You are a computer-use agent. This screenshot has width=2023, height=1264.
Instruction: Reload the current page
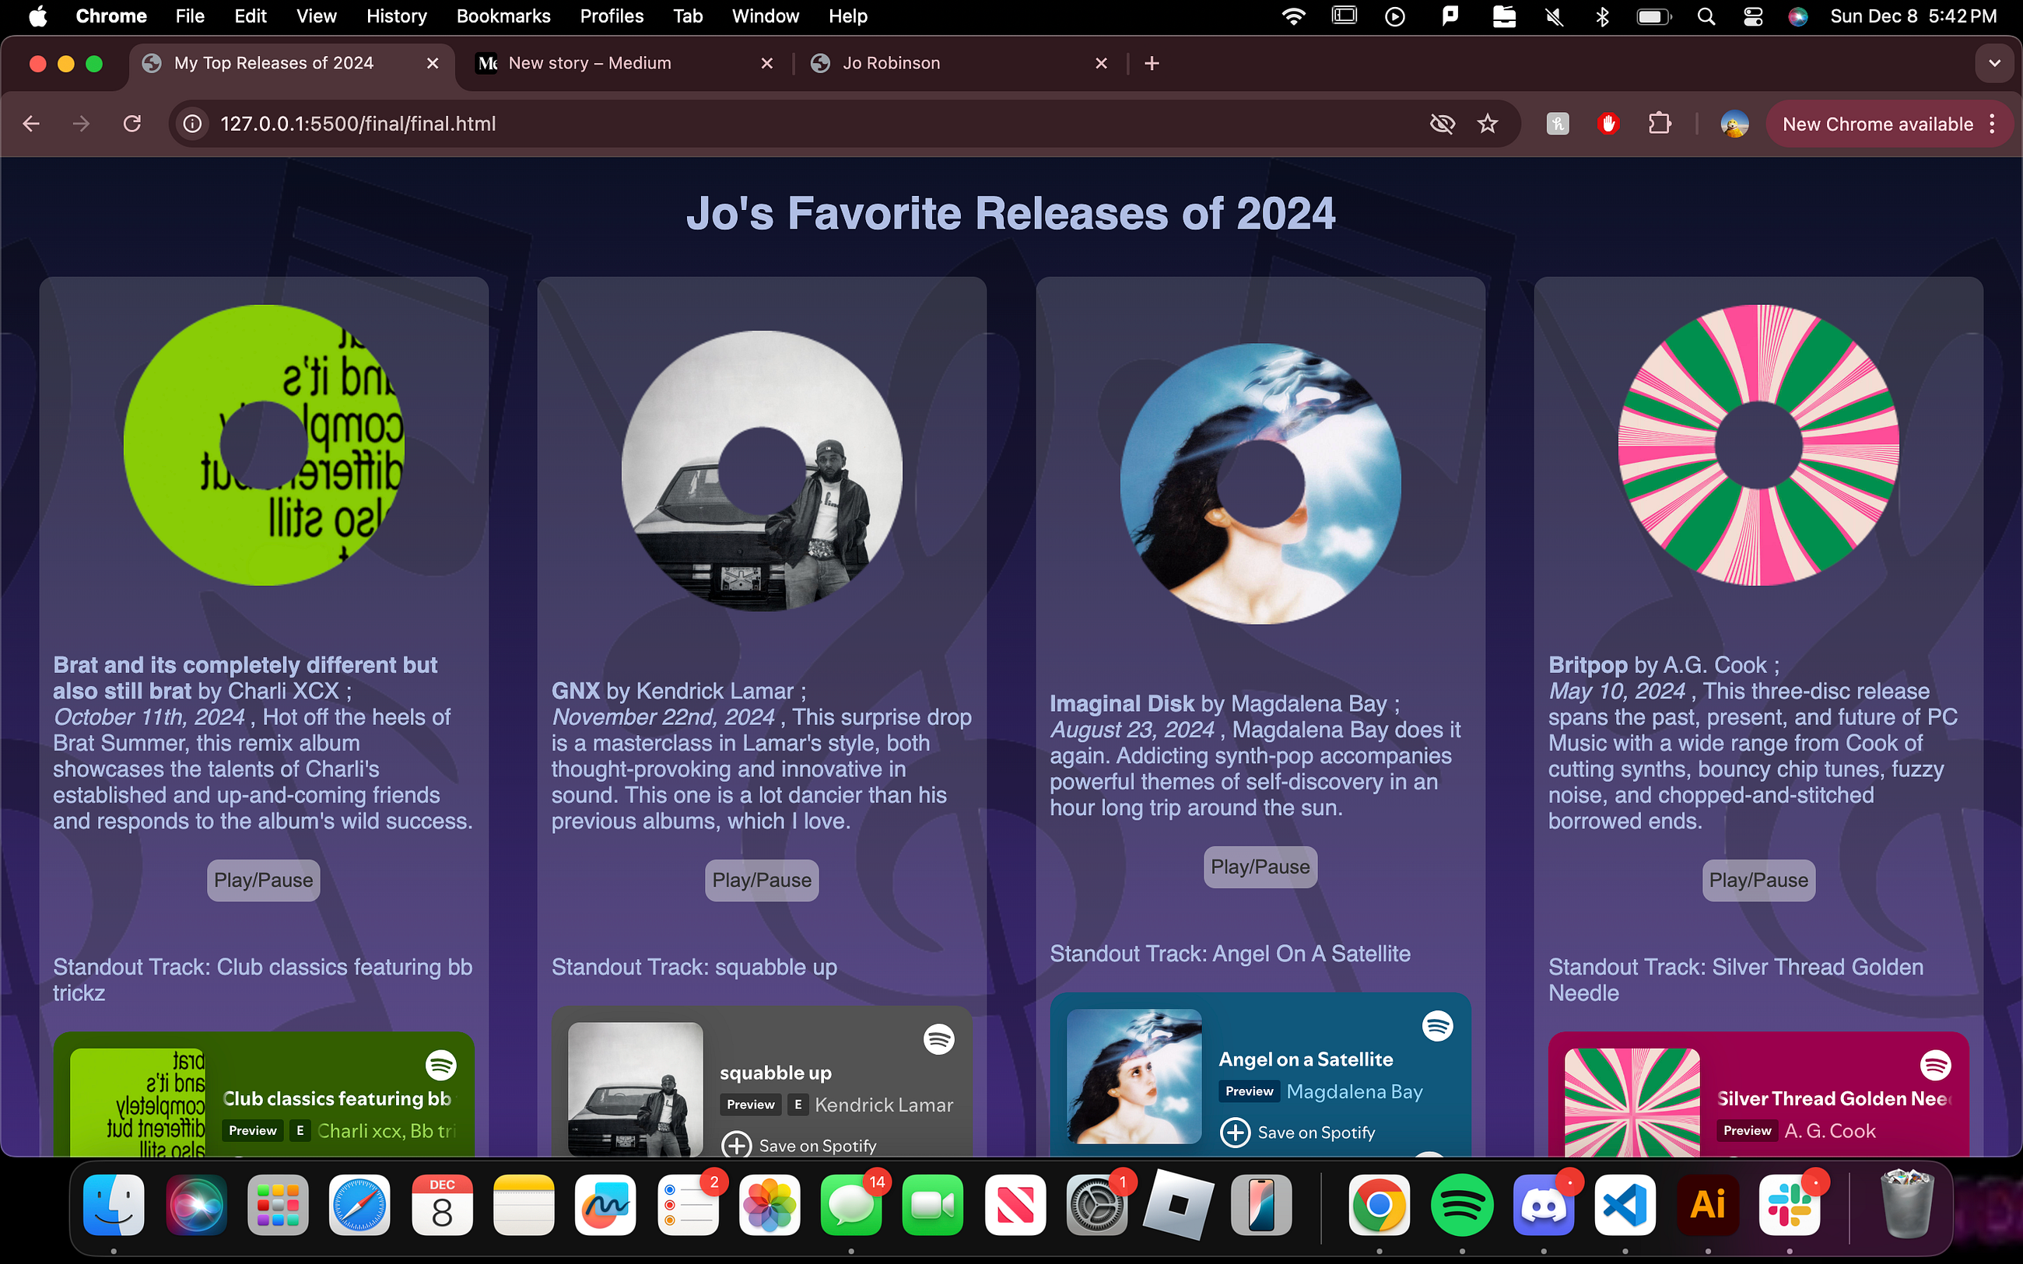click(132, 124)
